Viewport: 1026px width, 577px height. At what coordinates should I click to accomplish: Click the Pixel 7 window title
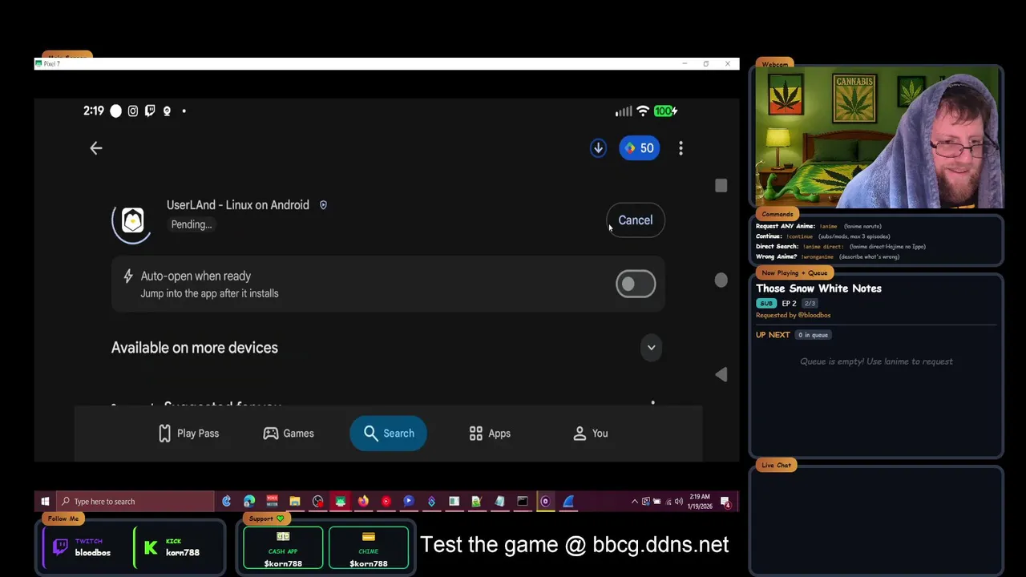(x=52, y=64)
